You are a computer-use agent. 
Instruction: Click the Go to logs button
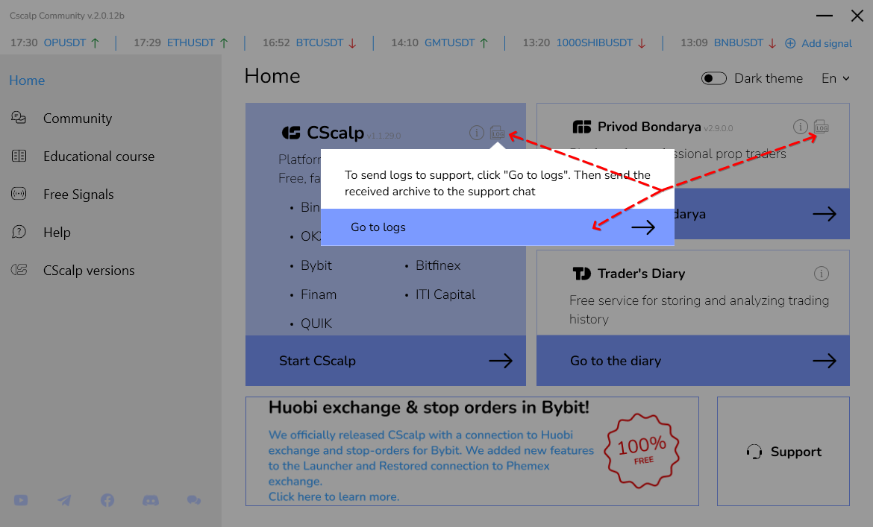coord(497,227)
